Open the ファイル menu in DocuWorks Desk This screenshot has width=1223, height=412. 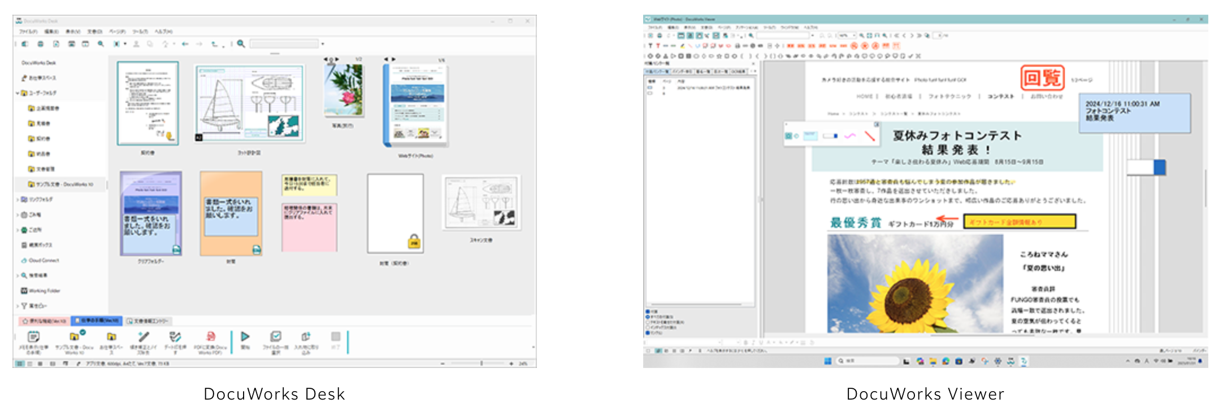click(x=28, y=32)
